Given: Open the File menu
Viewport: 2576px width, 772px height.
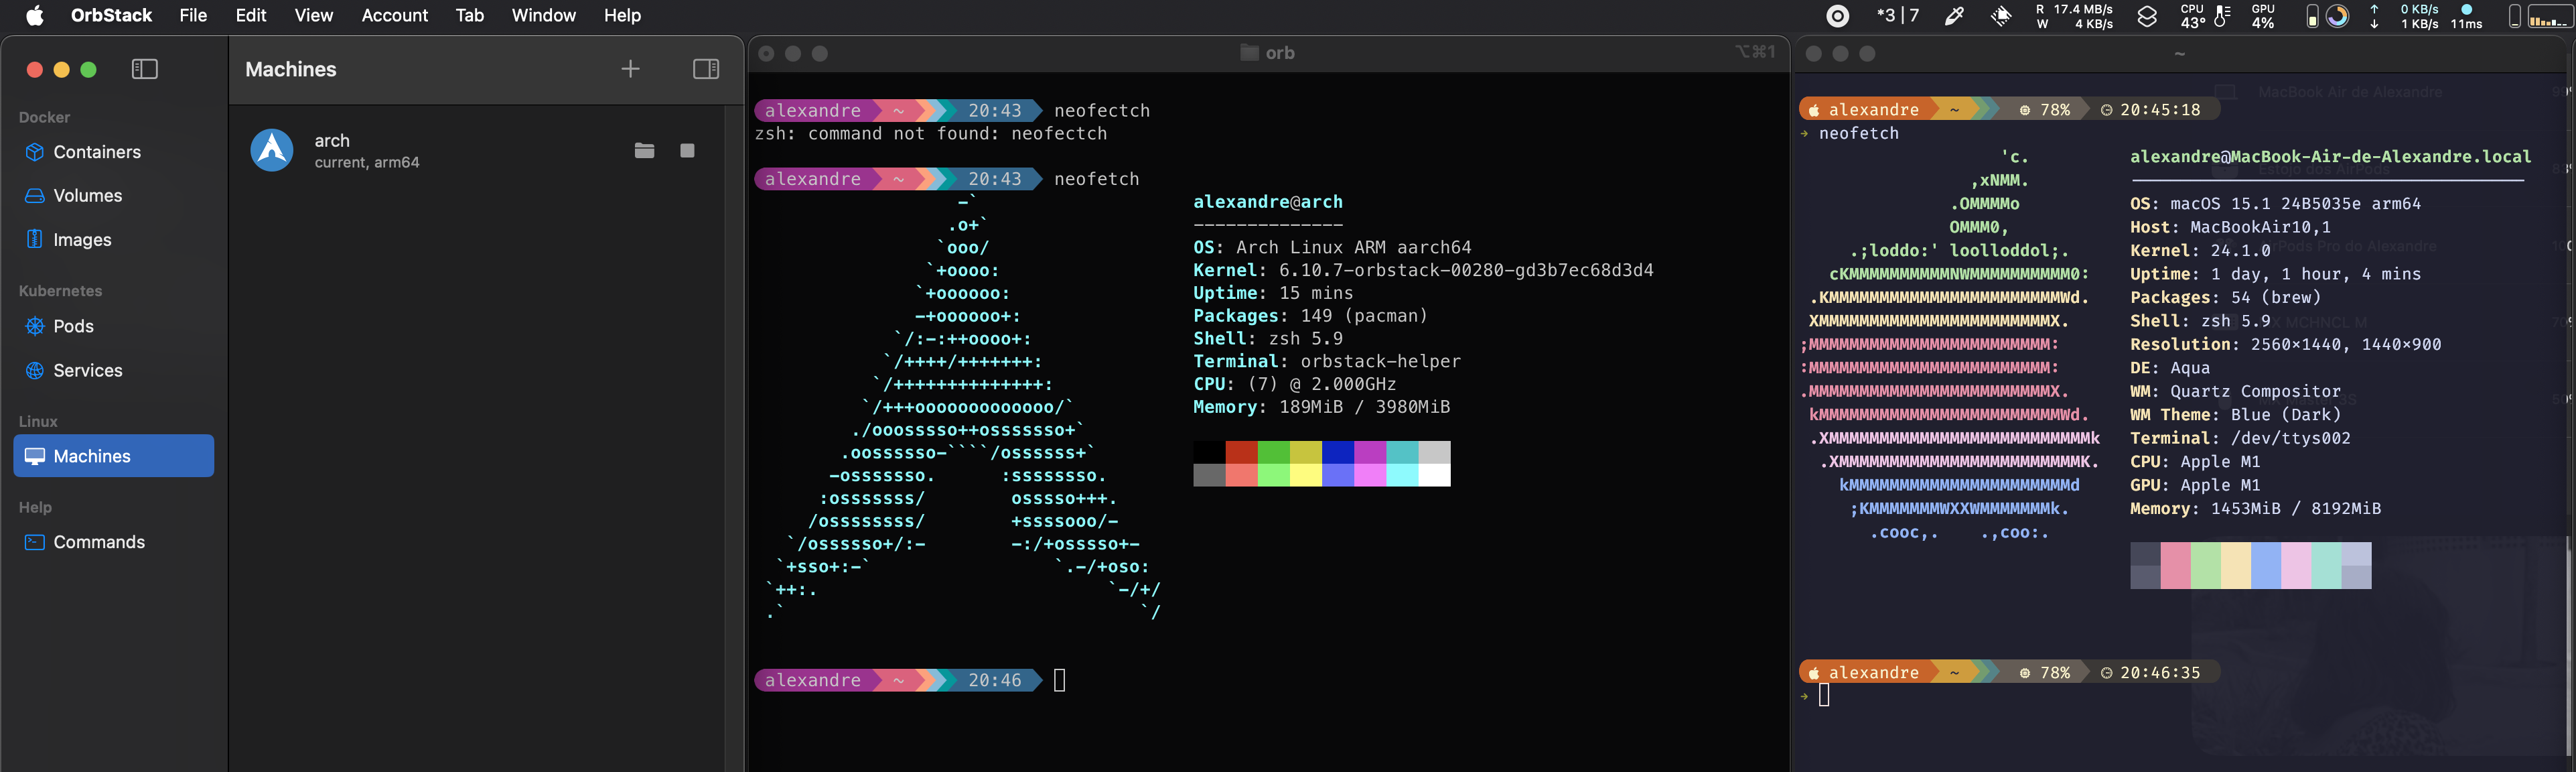Looking at the screenshot, I should (x=193, y=15).
